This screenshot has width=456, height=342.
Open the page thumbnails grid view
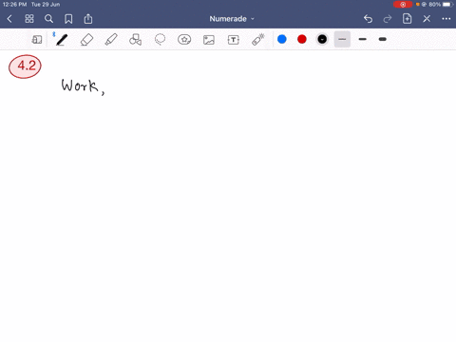[x=29, y=19]
